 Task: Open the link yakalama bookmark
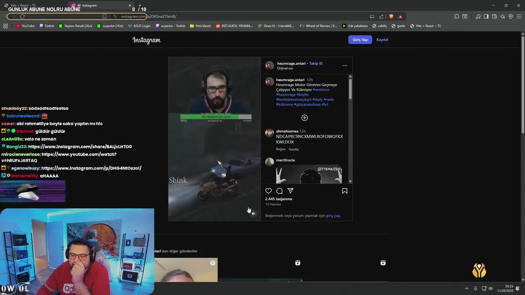(355, 26)
